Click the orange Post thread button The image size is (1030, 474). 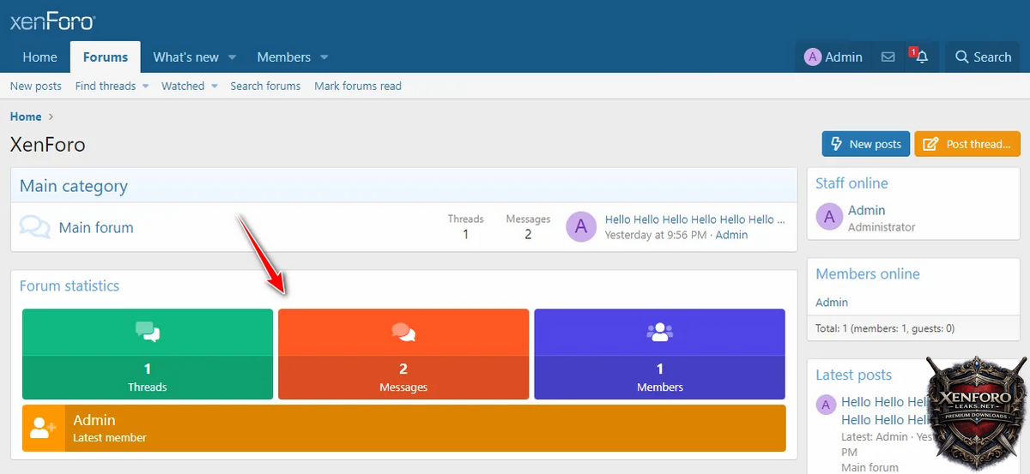(x=967, y=144)
